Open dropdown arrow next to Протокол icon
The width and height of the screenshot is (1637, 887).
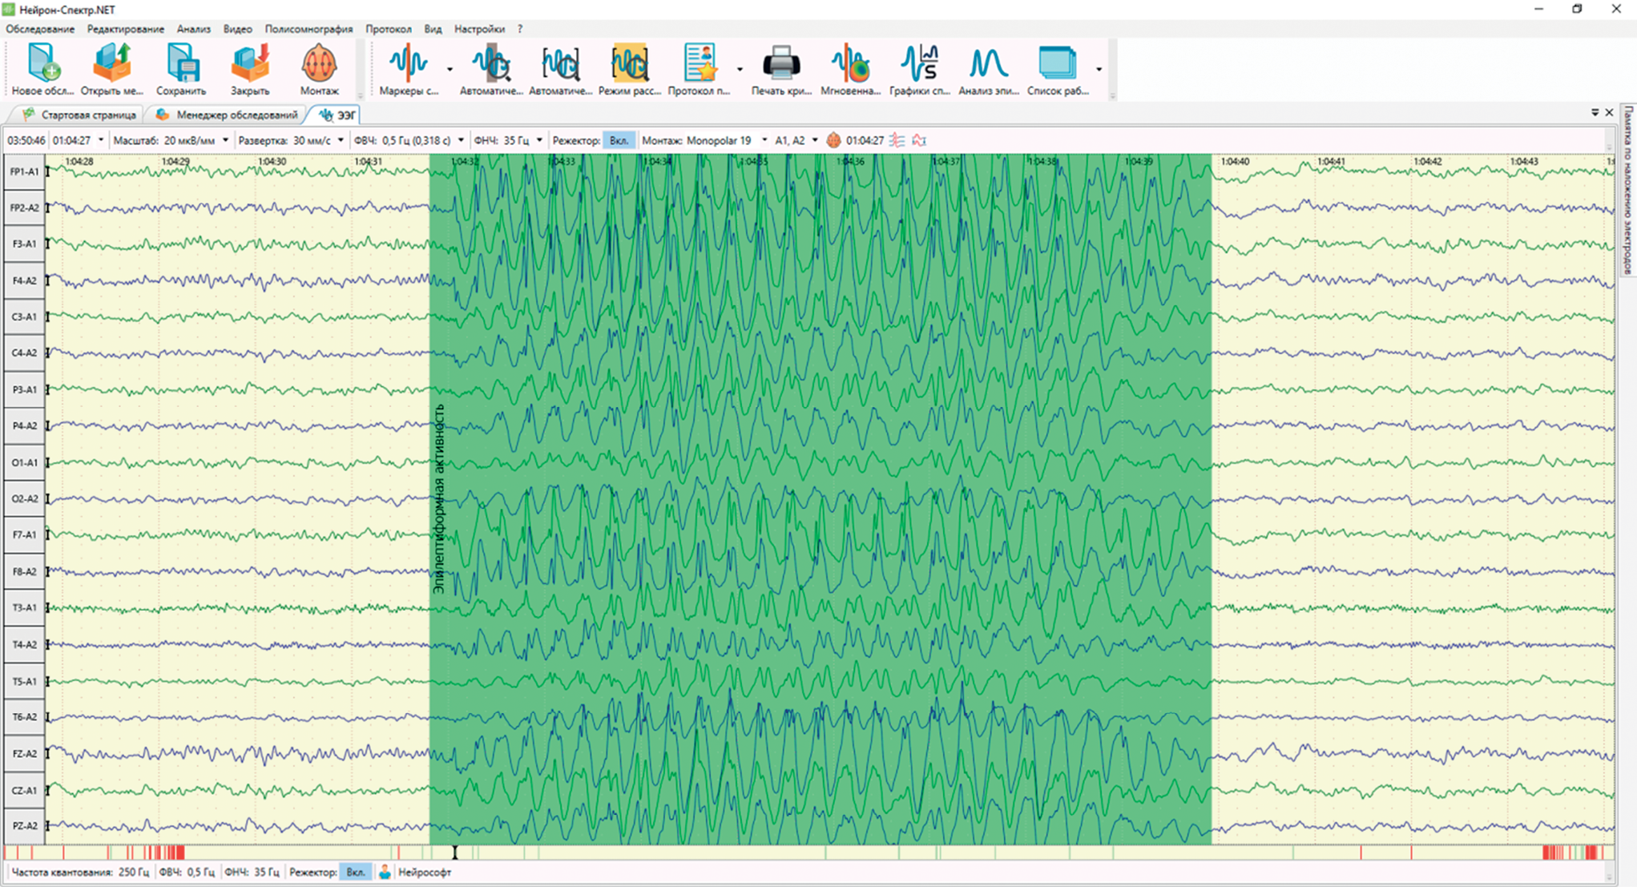740,70
